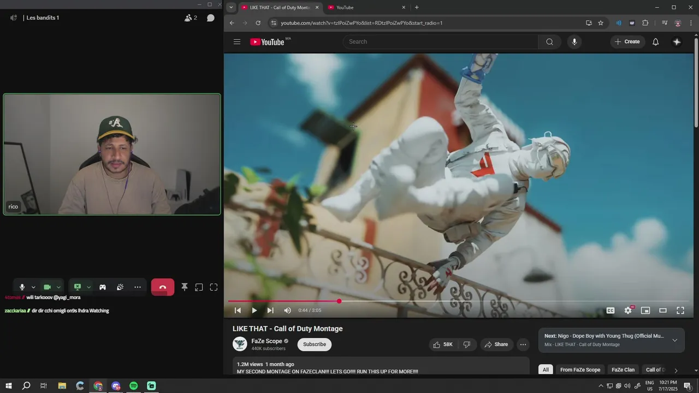699x393 pixels.
Task: Open the chat panel in Discord call
Action: point(210,17)
